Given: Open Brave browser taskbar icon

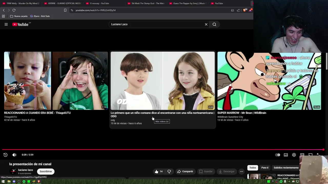Looking at the screenshot, I should [39, 181].
